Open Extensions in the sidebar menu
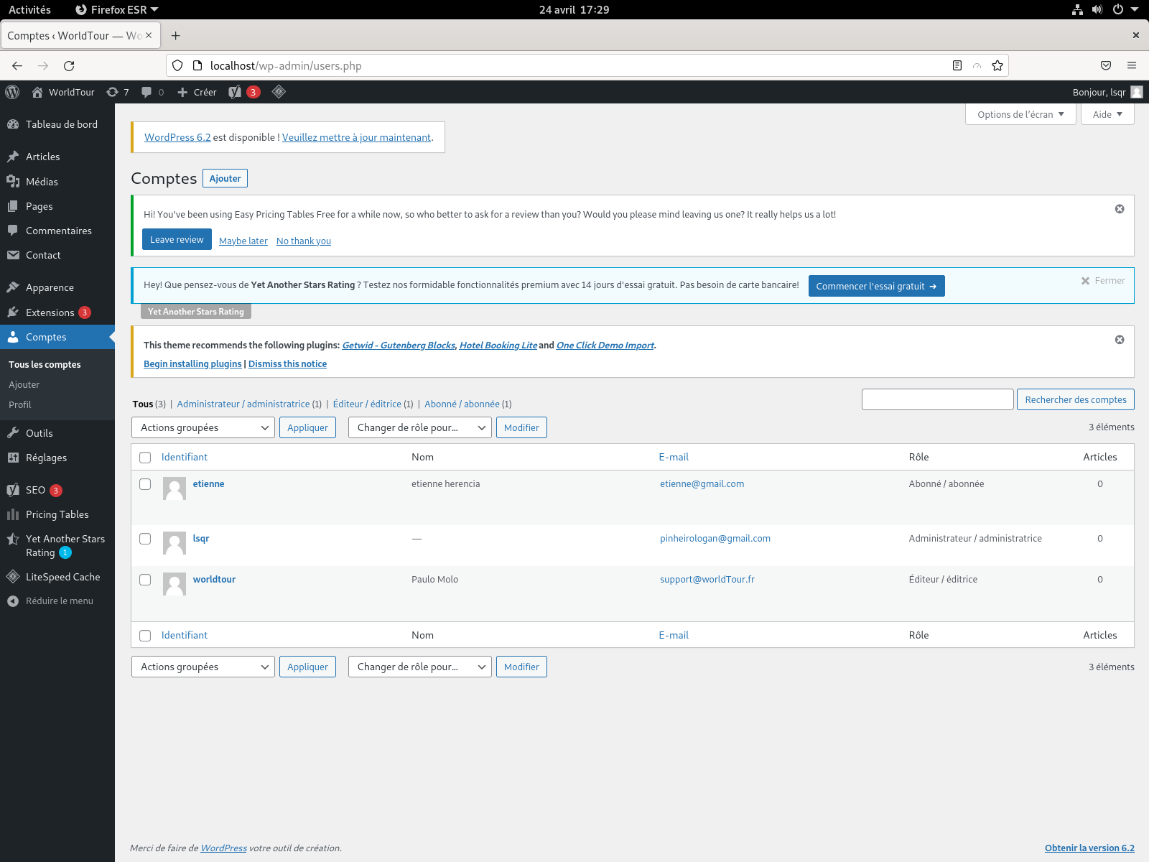This screenshot has height=862, width=1149. [x=50, y=312]
